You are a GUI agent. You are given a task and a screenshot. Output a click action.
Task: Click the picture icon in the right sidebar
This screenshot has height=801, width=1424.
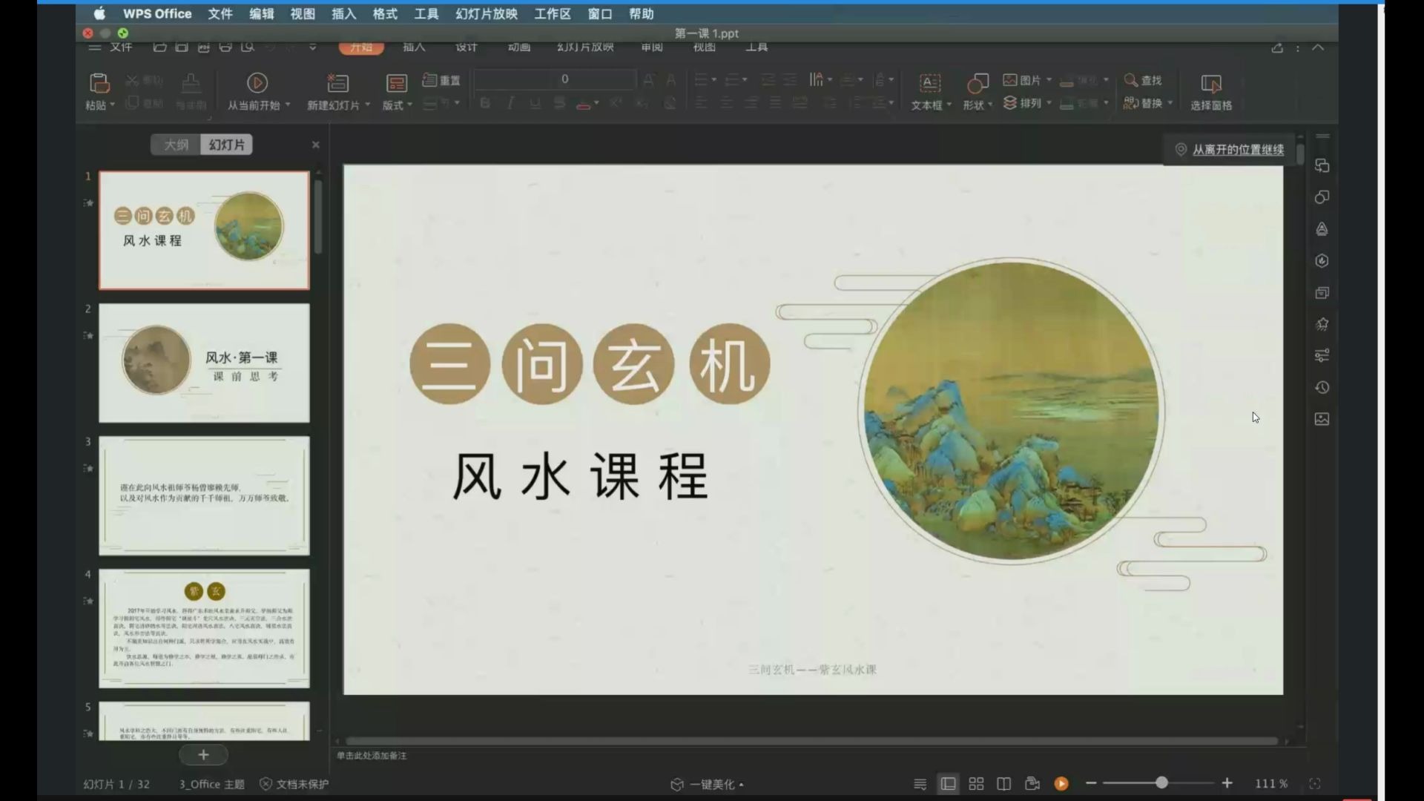pos(1322,419)
